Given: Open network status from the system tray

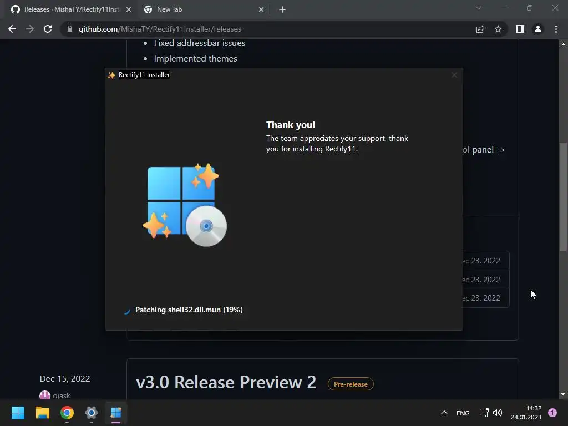Looking at the screenshot, I should click(484, 413).
